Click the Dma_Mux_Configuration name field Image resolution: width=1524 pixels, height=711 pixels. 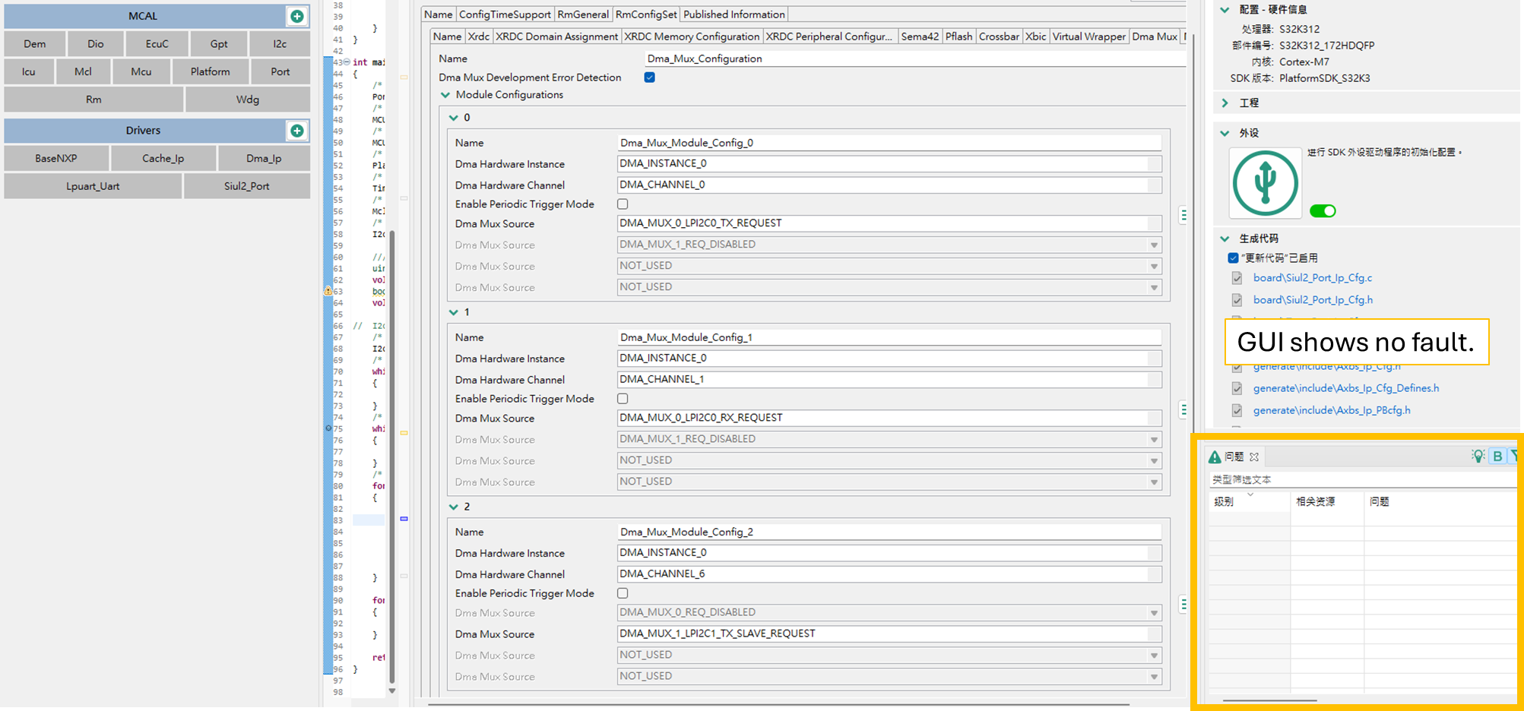[915, 58]
